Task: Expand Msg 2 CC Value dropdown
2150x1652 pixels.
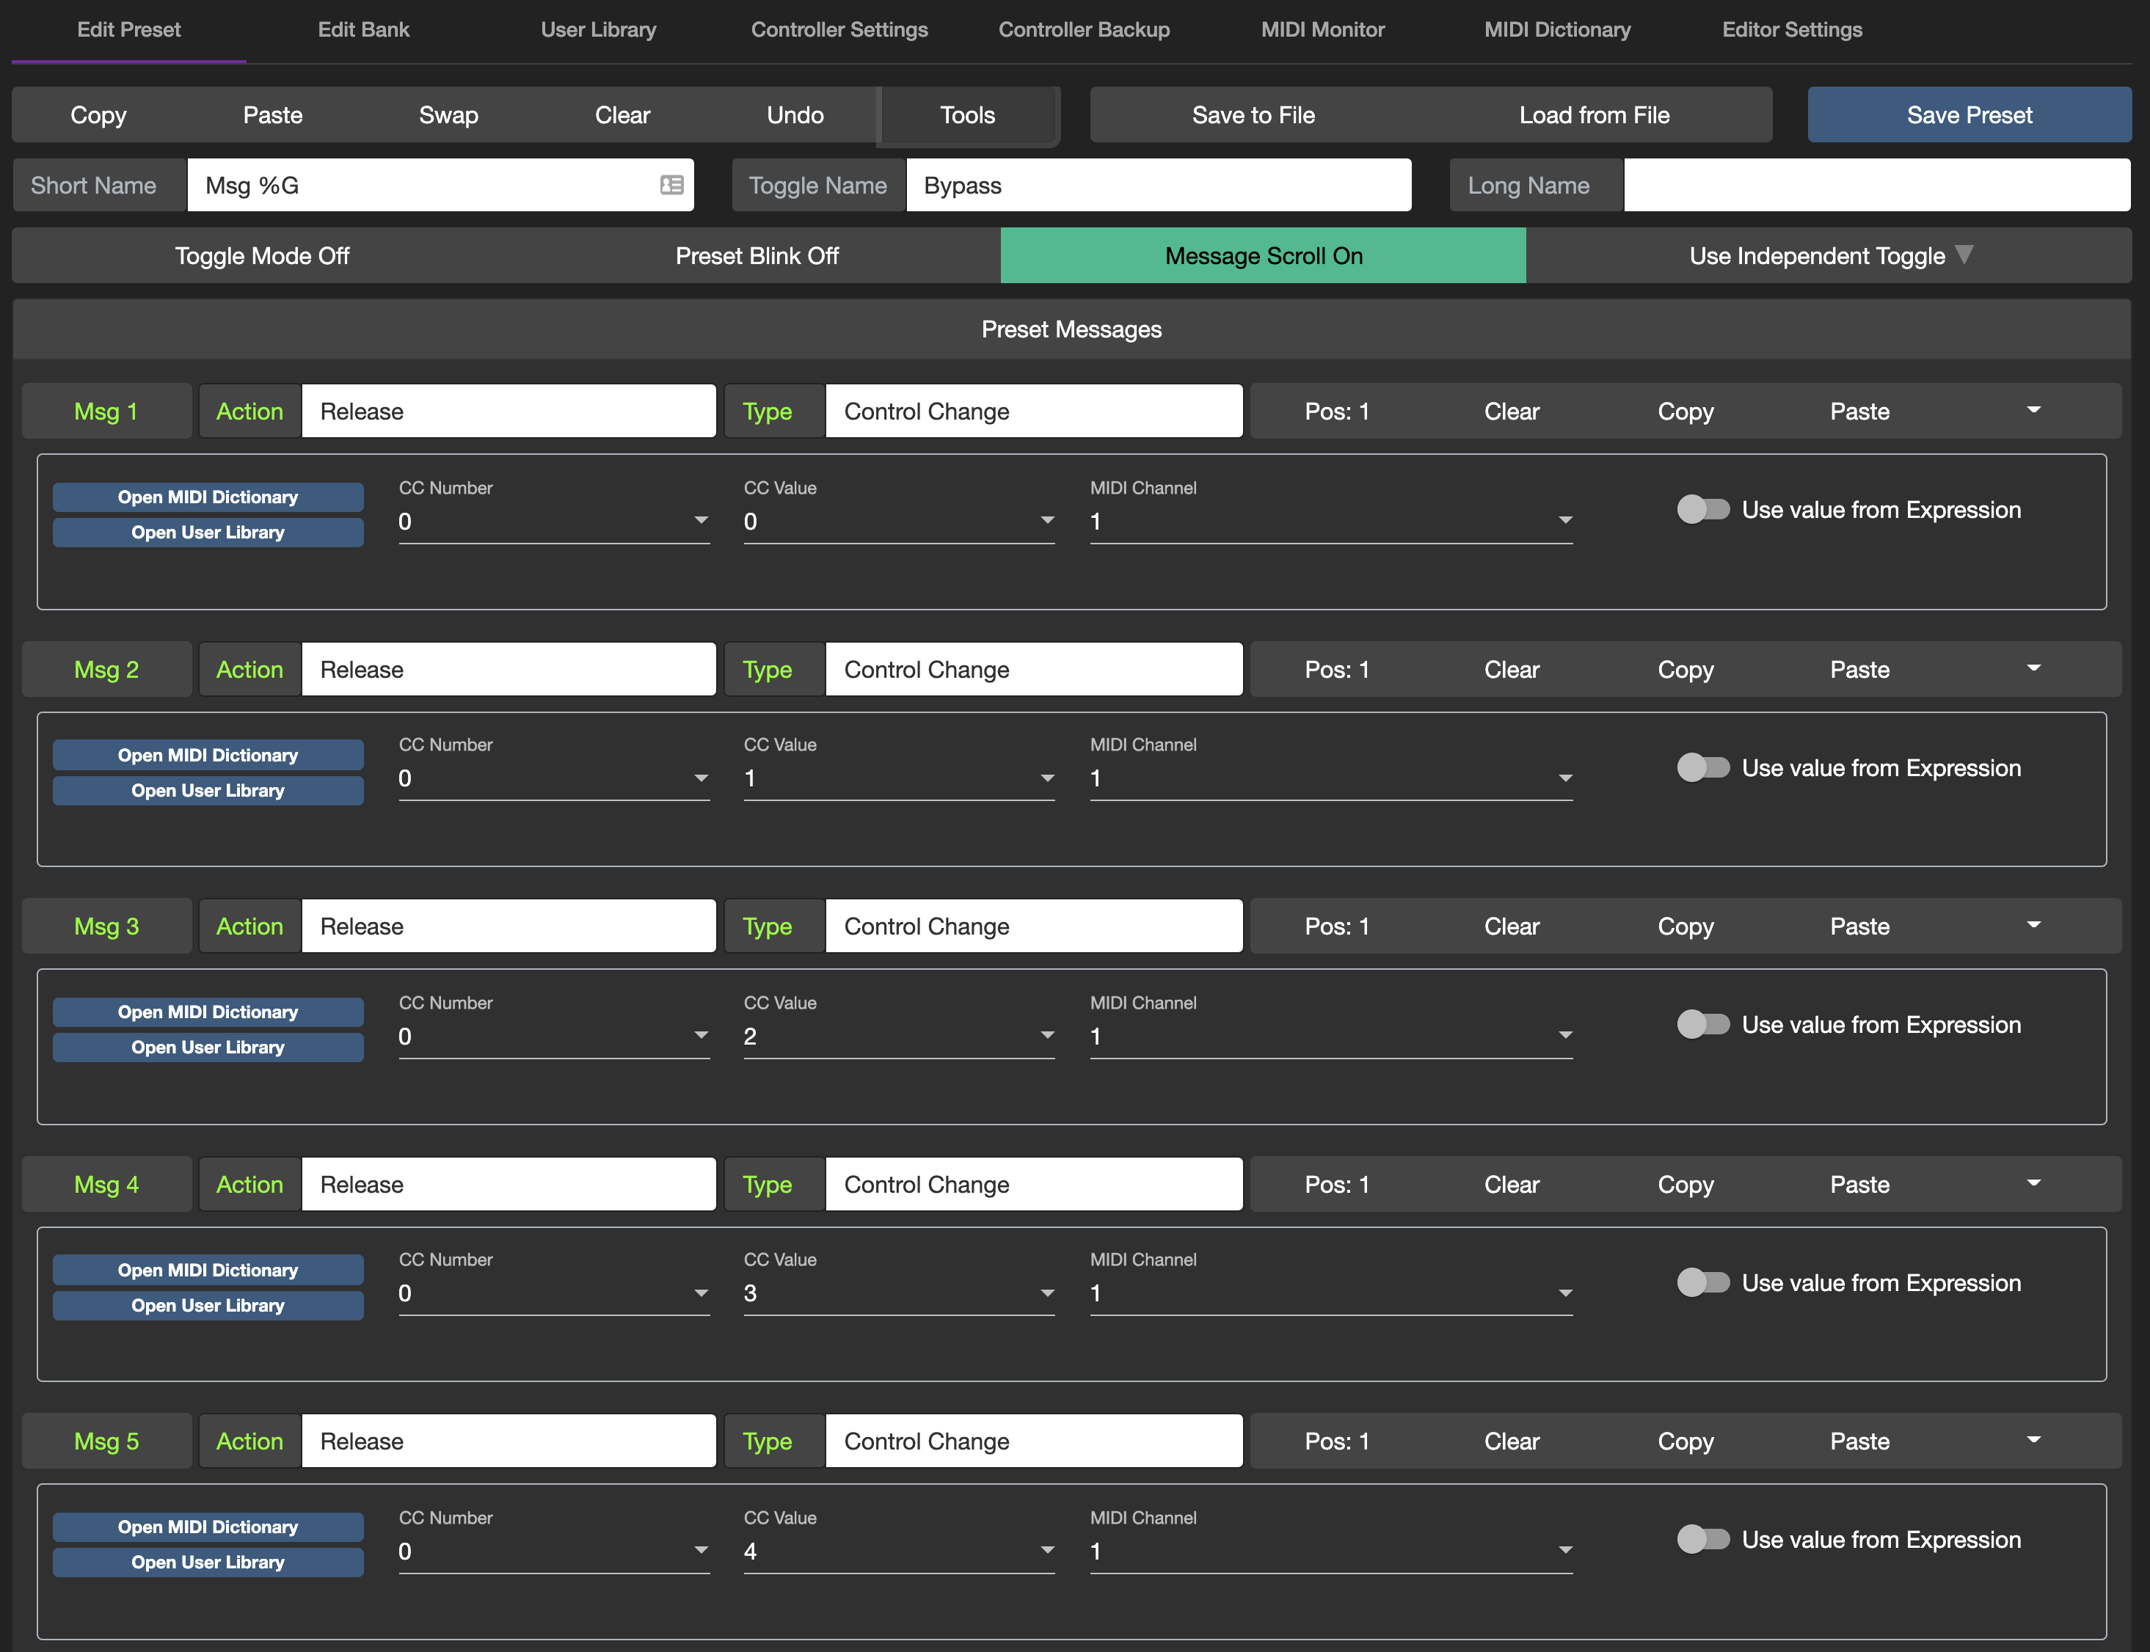Action: 1046,778
